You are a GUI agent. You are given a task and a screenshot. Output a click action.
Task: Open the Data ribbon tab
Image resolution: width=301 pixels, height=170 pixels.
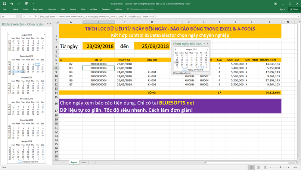coord(63,9)
